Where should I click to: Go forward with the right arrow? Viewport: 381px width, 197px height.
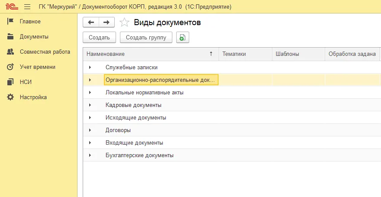pos(107,23)
